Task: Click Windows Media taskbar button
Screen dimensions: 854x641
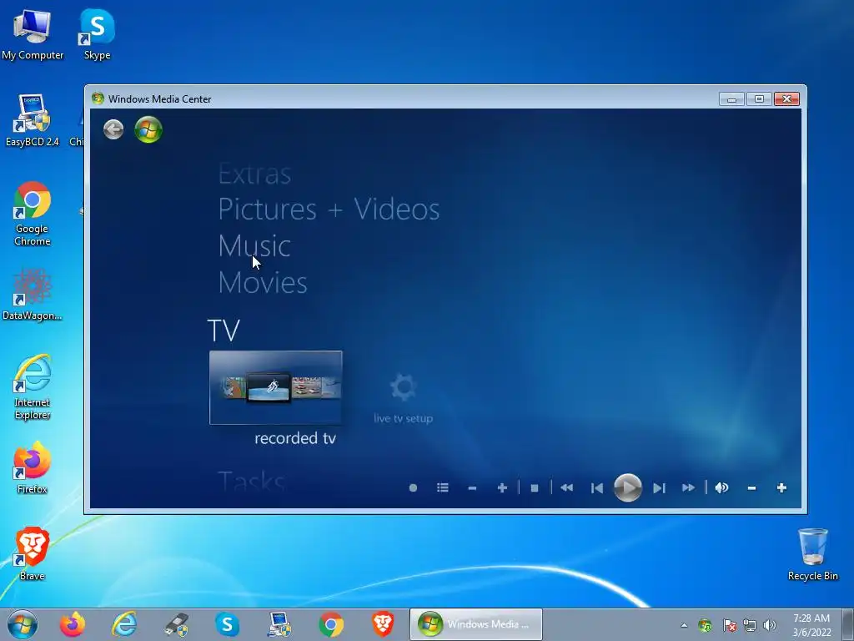Action: coord(475,624)
